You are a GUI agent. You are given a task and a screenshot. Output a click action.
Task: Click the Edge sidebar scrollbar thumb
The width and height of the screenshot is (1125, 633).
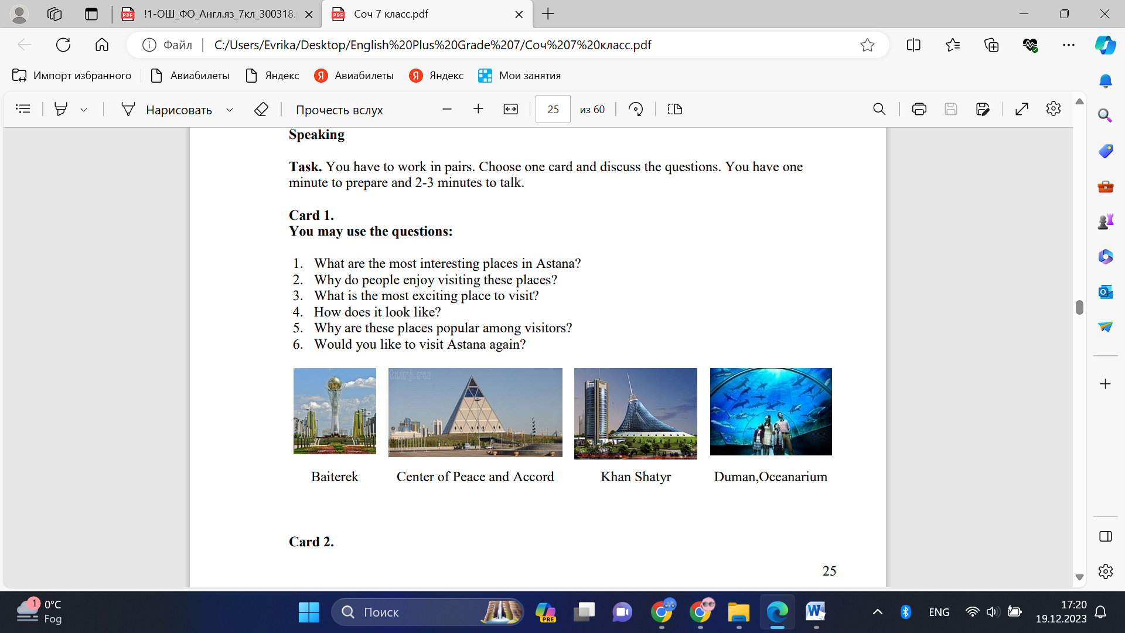click(1079, 307)
